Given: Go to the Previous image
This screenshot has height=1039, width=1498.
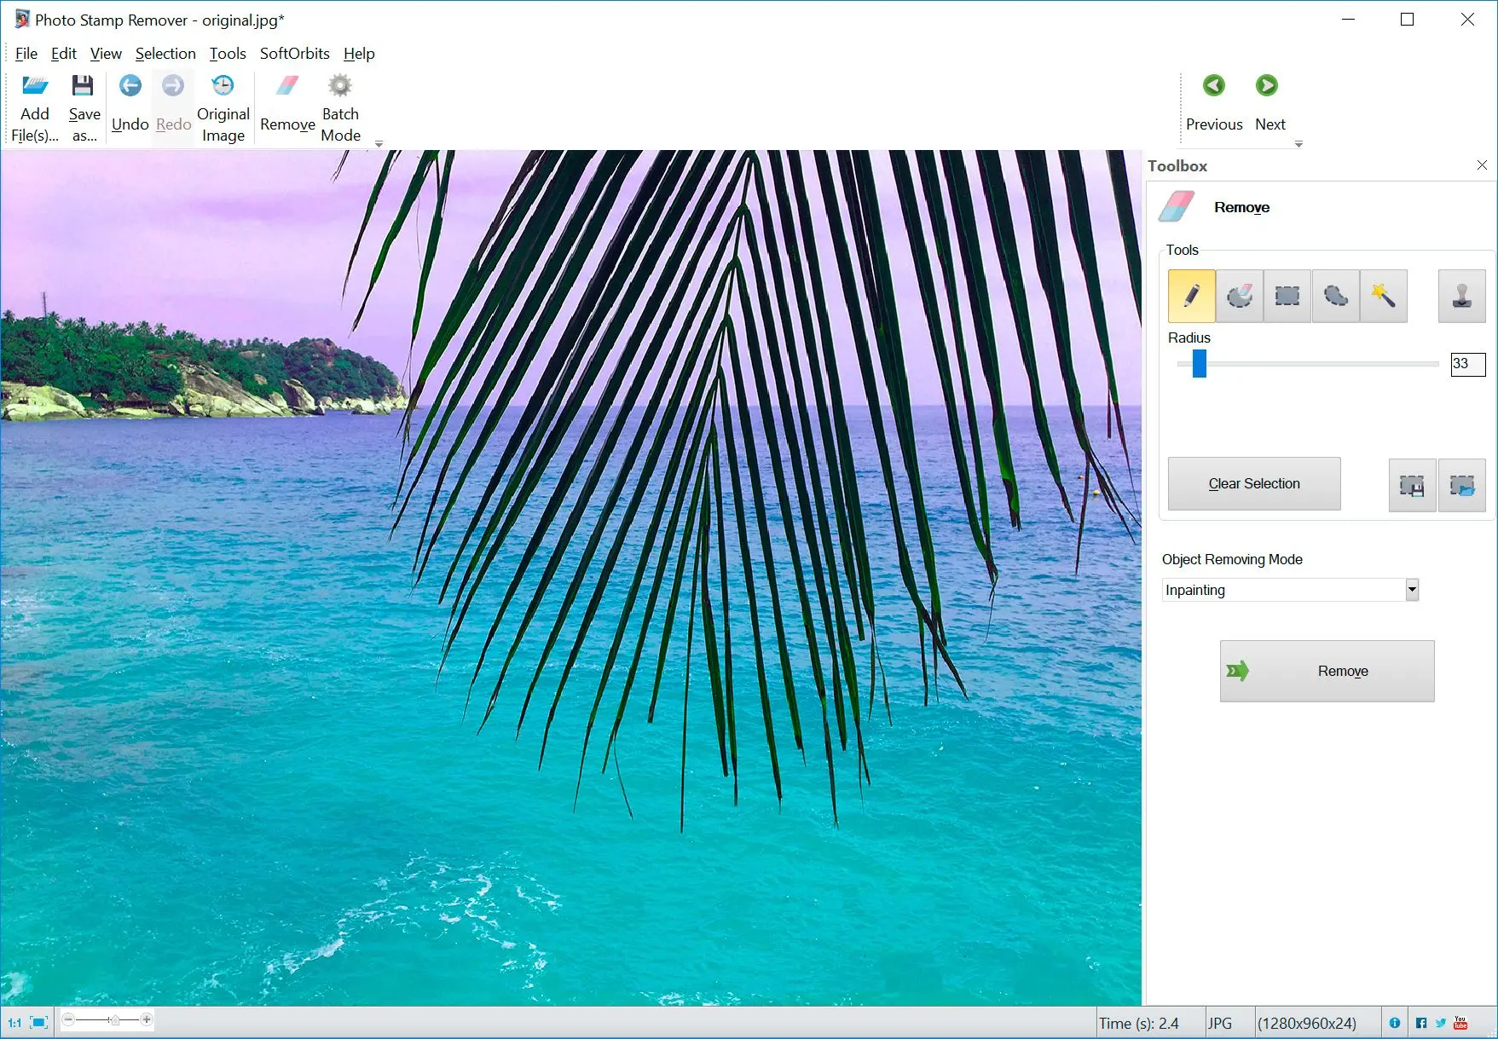Looking at the screenshot, I should tap(1214, 103).
